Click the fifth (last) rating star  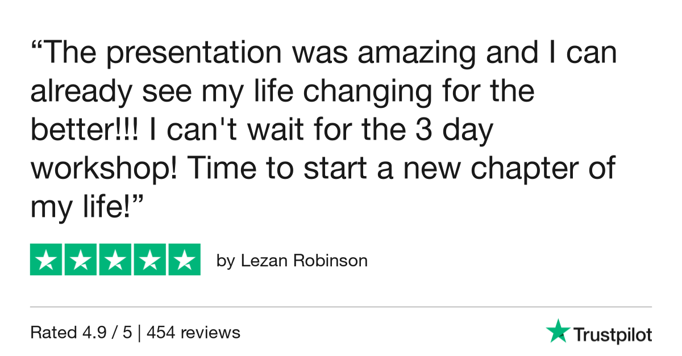(184, 259)
